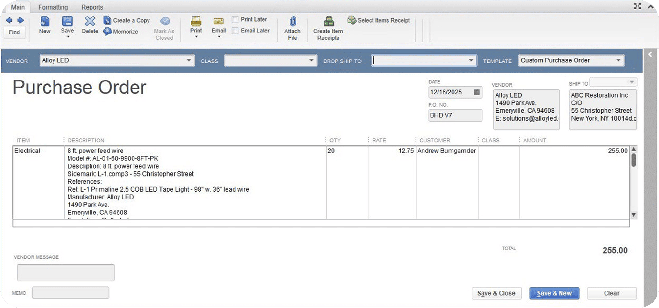Switch to the Reports tab
This screenshot has width=659, height=308.
(92, 7)
